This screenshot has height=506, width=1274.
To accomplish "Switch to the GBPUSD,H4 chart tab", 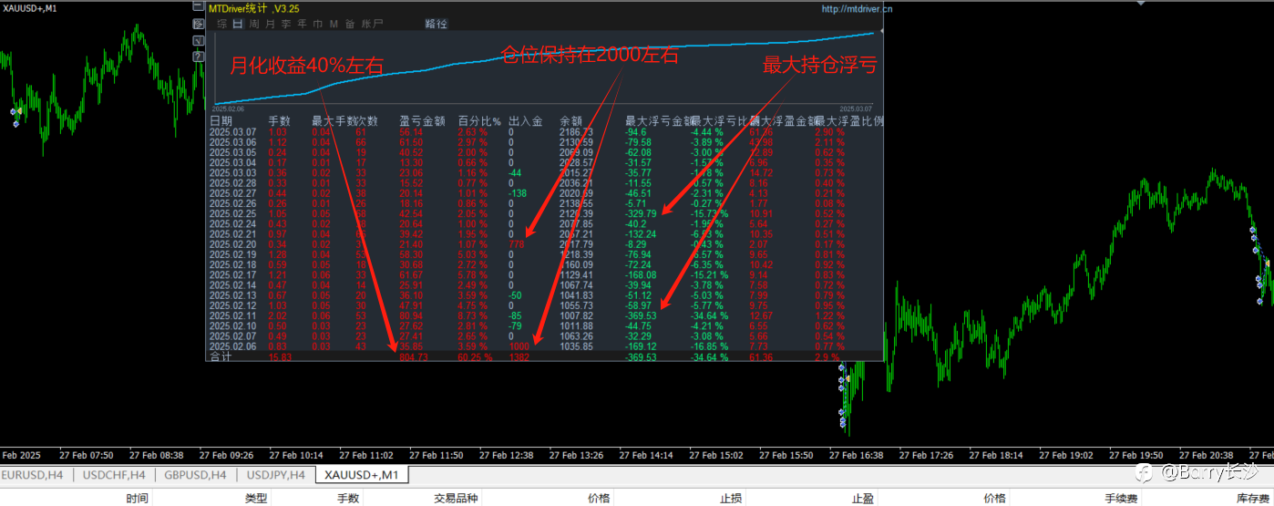I will click(195, 474).
